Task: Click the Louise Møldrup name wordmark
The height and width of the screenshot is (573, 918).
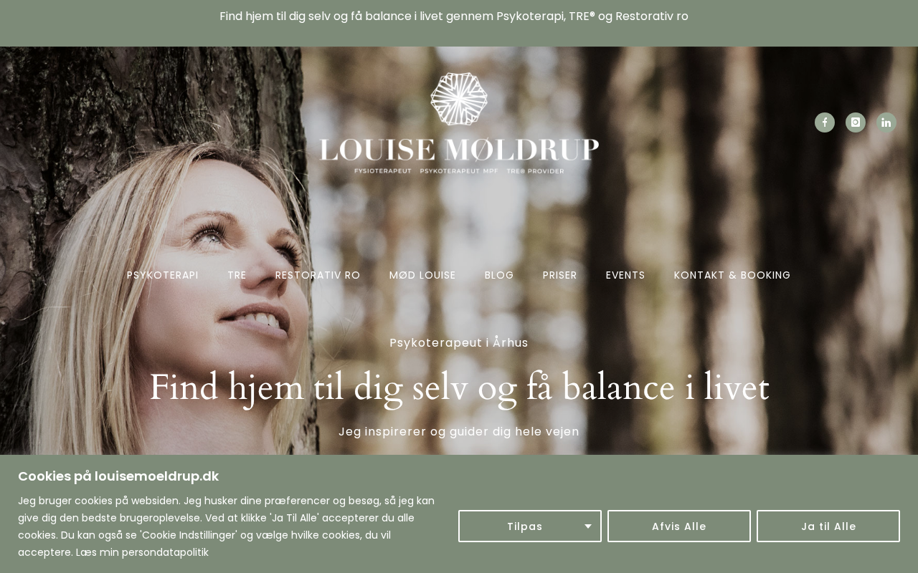Action: point(459,150)
